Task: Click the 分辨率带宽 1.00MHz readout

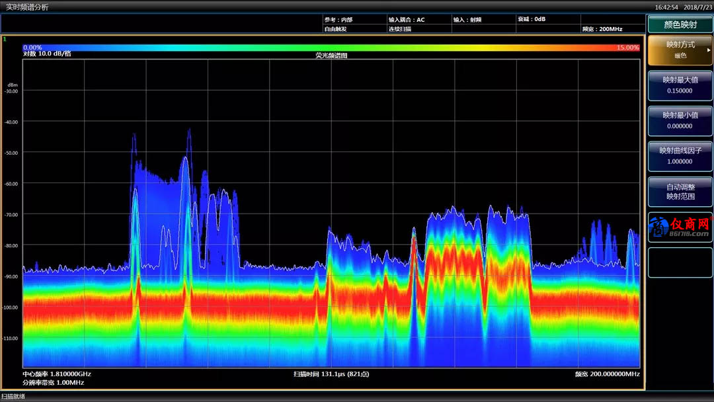Action: coord(54,382)
